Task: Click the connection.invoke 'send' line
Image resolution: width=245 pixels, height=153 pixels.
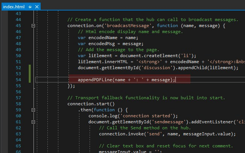Action: [x=167, y=134]
